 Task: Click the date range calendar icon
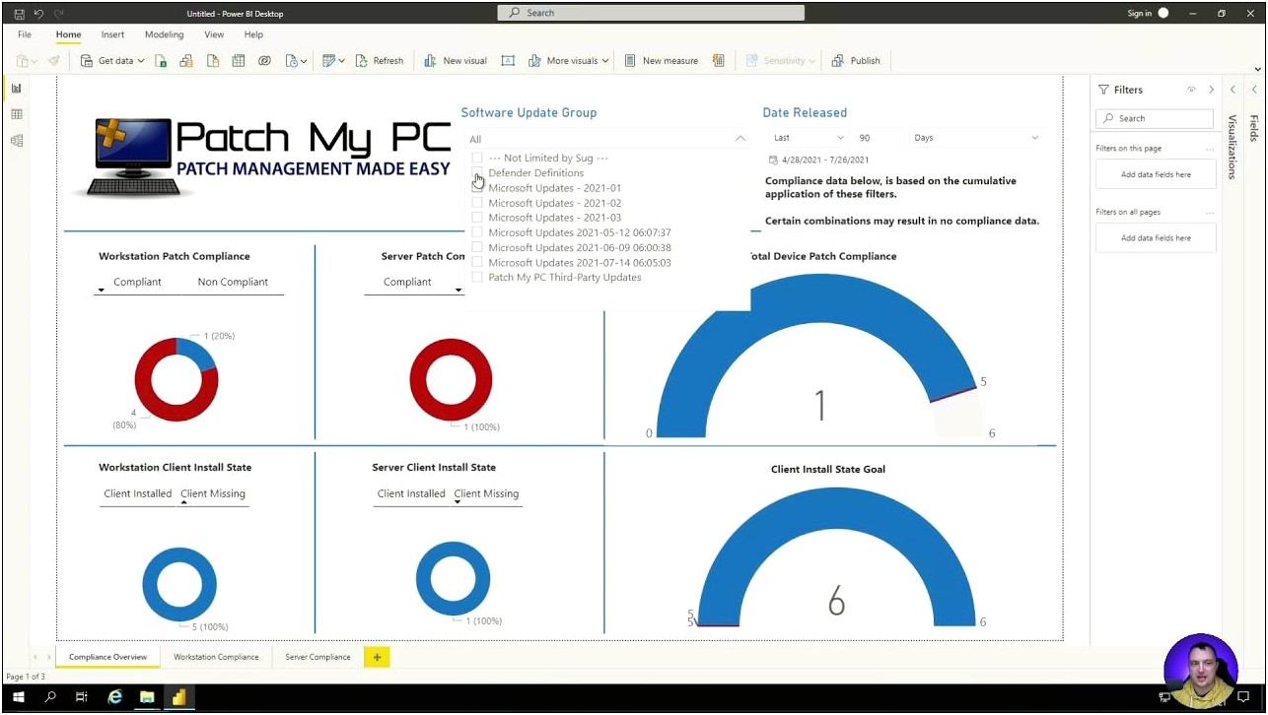[x=773, y=160]
